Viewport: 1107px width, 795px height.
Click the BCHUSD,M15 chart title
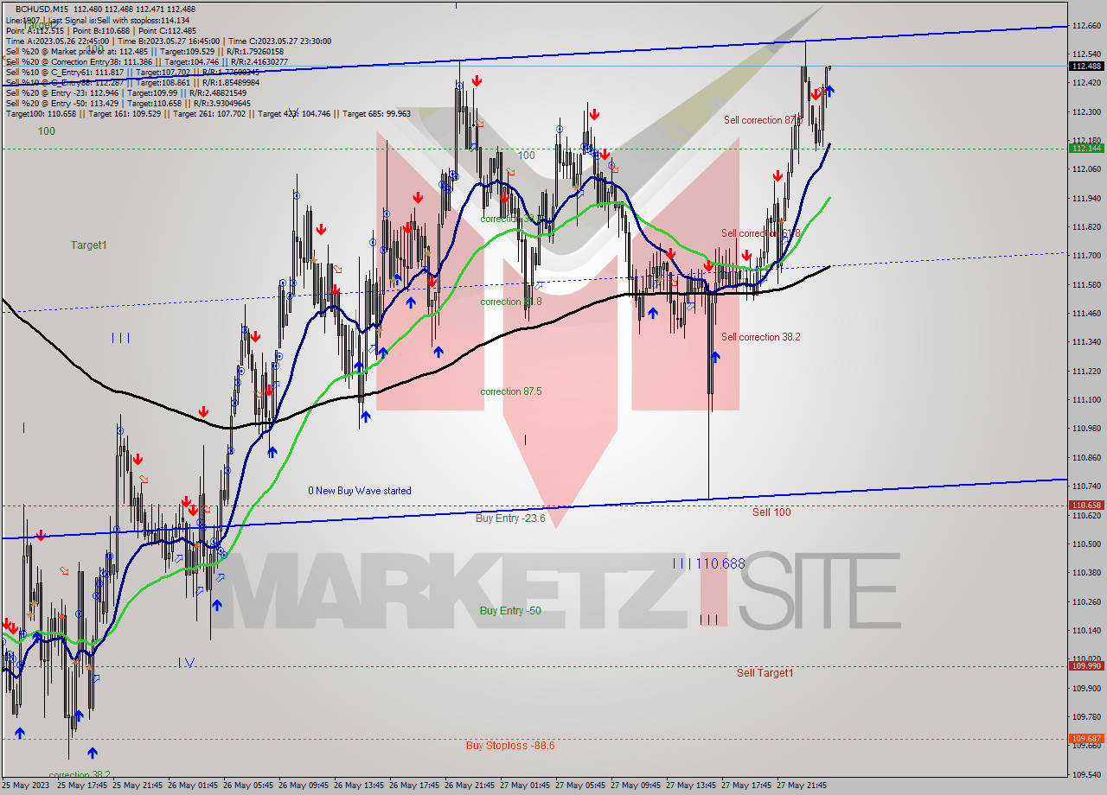(42, 9)
